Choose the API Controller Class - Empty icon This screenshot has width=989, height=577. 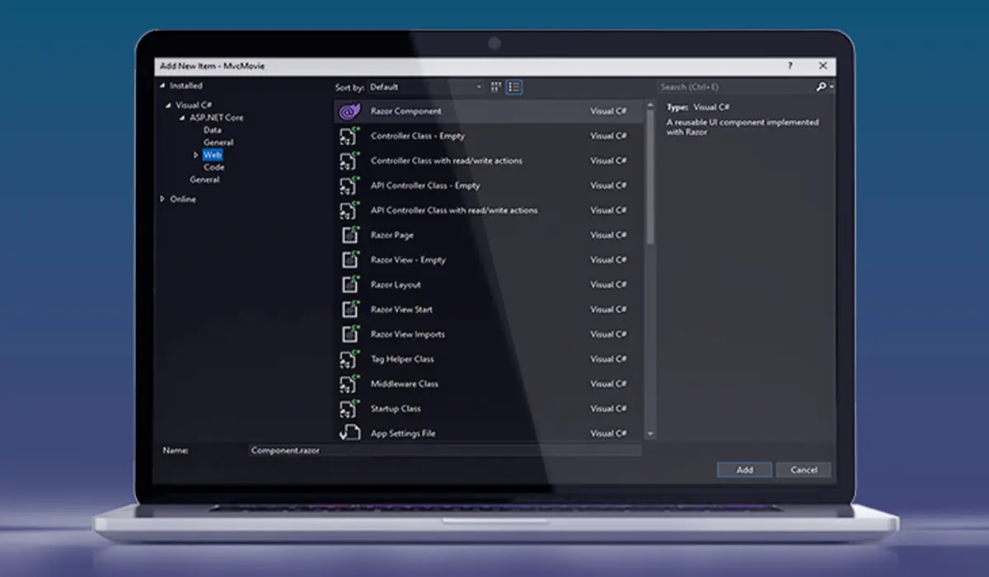[x=349, y=185]
